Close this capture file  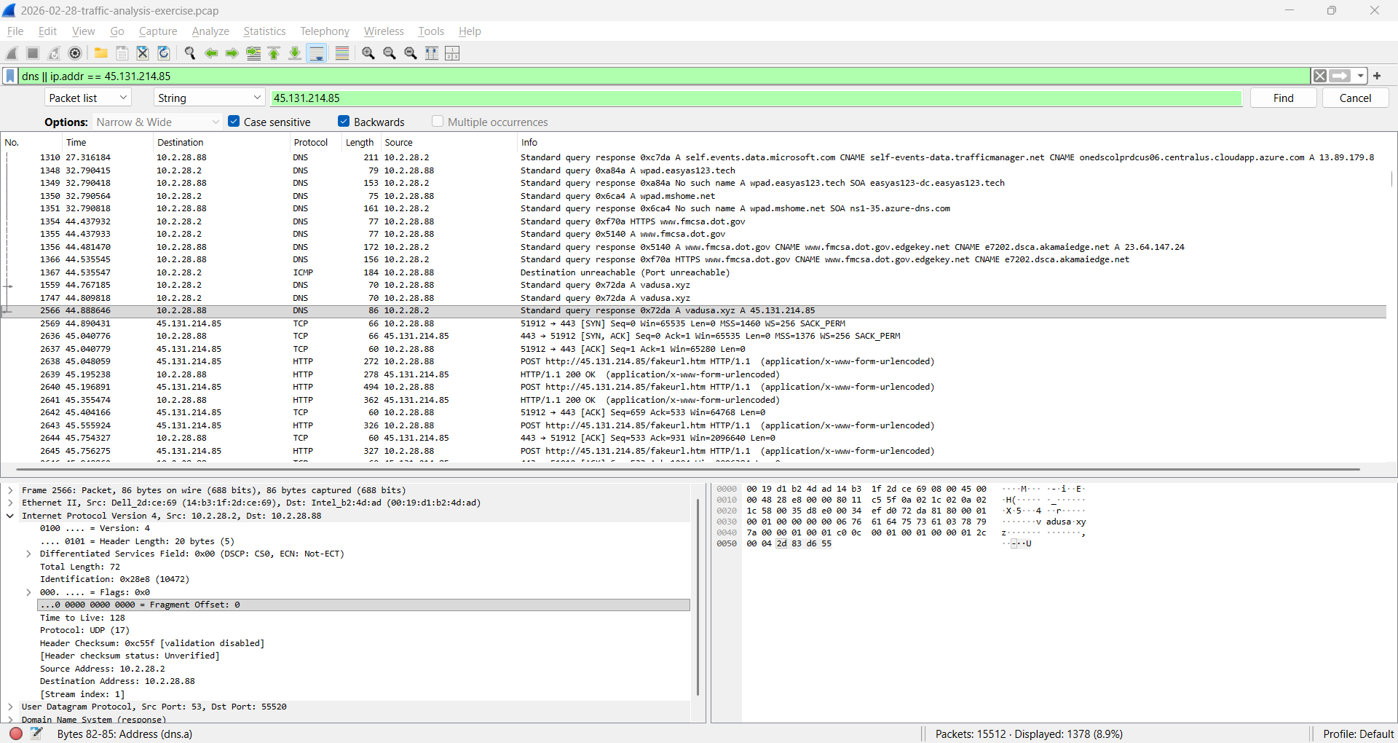pyautogui.click(x=143, y=53)
